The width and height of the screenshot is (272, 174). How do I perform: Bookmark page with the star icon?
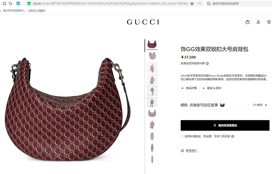click(x=192, y=3)
